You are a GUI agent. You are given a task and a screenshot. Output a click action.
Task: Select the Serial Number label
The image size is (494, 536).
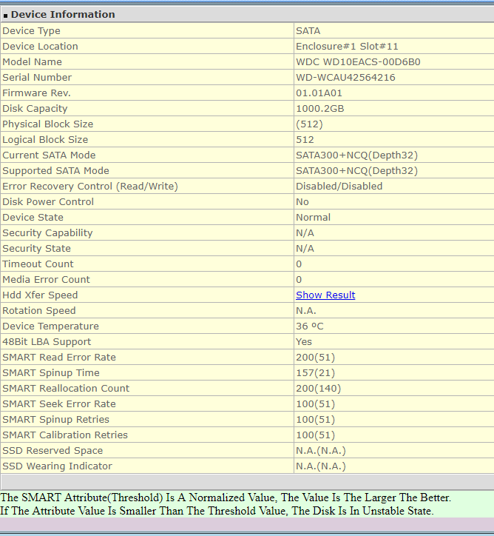pyautogui.click(x=37, y=77)
